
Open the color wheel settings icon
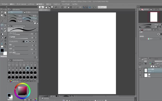click(36, 99)
